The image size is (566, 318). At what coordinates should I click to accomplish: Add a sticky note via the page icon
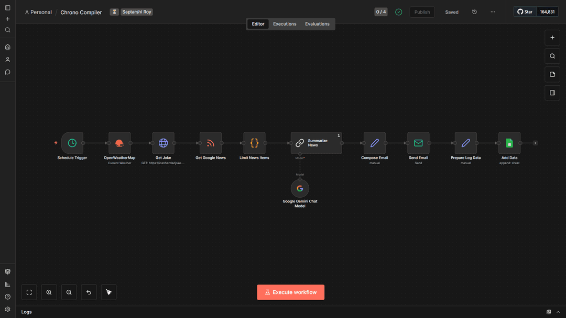pos(552,74)
